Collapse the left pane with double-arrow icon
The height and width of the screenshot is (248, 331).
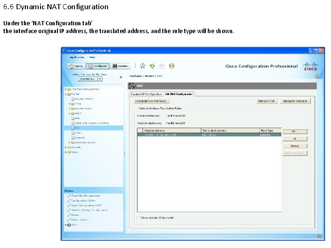[121, 77]
